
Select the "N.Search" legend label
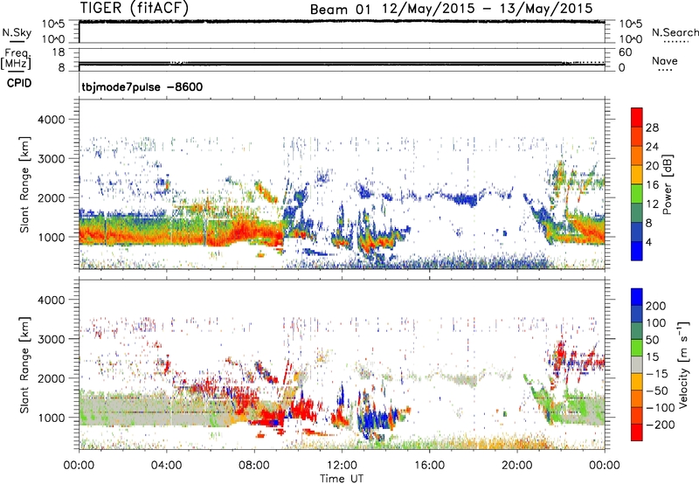675,32
